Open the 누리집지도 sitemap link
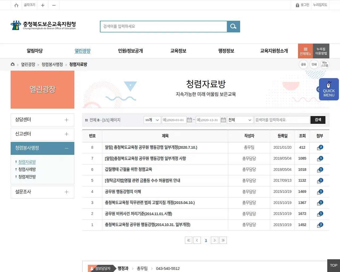Image resolution: width=340 pixels, height=272 pixels. tap(320, 5)
